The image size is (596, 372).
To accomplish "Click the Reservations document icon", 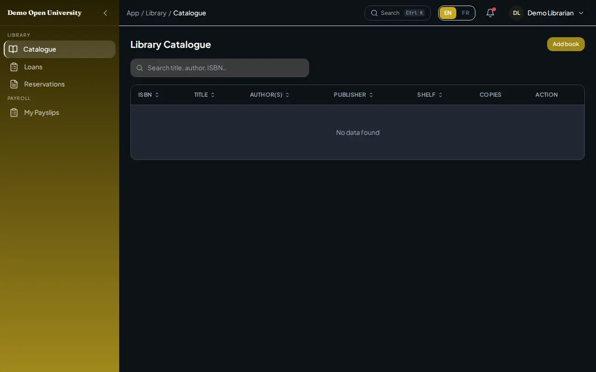I will [14, 84].
